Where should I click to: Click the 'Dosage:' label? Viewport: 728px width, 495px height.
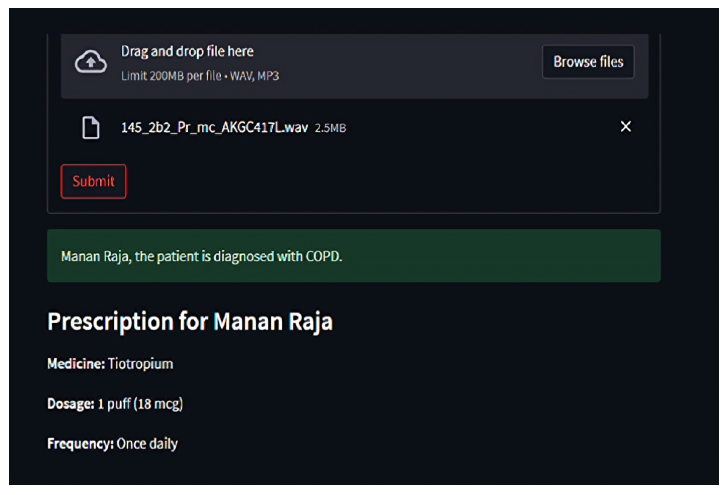70,404
